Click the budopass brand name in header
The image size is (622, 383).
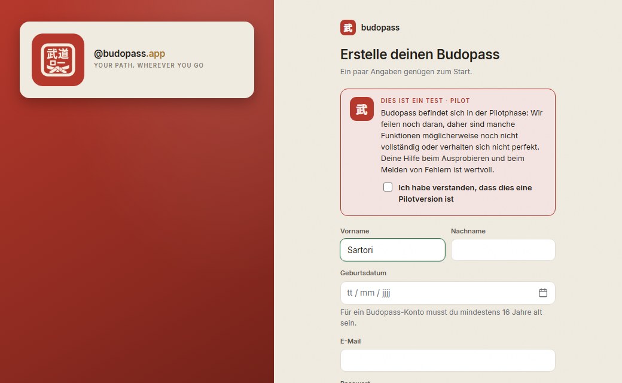pos(380,28)
